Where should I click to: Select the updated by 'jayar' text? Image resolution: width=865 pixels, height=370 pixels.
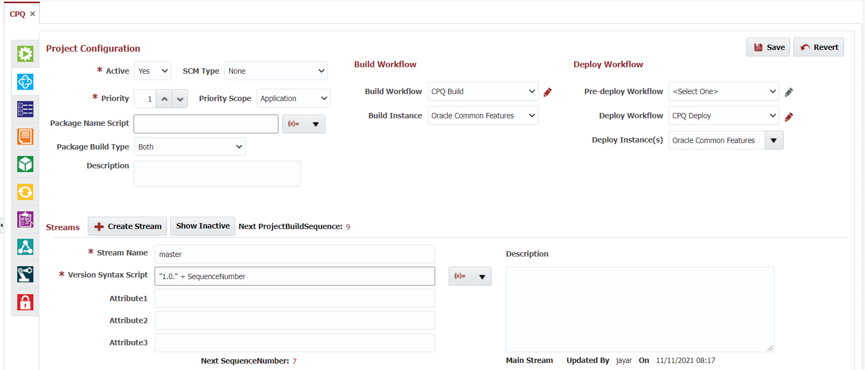click(x=624, y=361)
